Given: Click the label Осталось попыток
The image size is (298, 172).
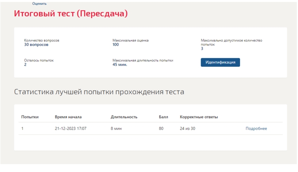Looking at the screenshot, I should [39, 60].
